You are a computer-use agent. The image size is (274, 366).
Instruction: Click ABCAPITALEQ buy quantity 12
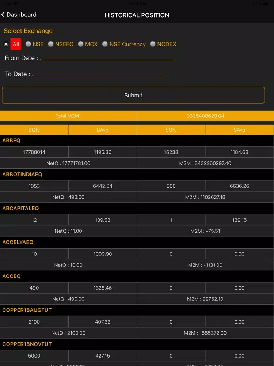click(x=34, y=220)
